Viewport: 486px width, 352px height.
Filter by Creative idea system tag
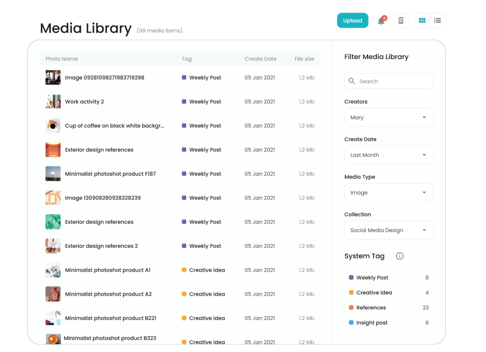[x=389, y=292]
